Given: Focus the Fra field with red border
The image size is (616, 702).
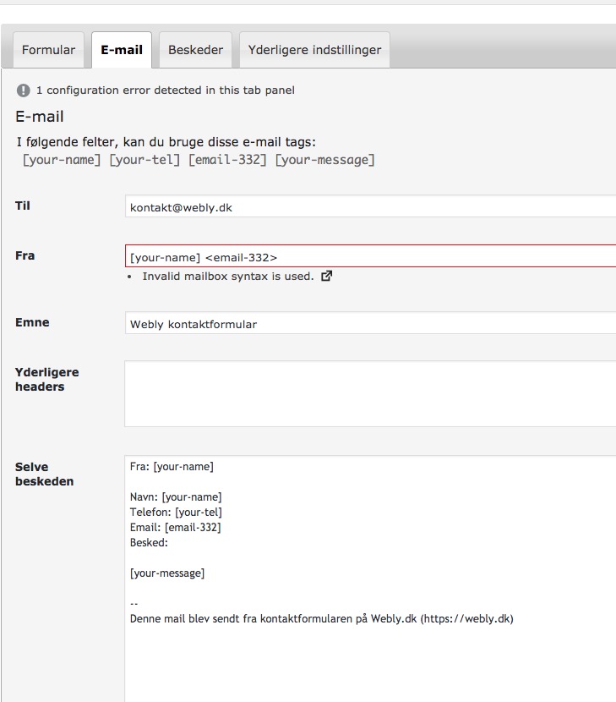Looking at the screenshot, I should point(370,256).
